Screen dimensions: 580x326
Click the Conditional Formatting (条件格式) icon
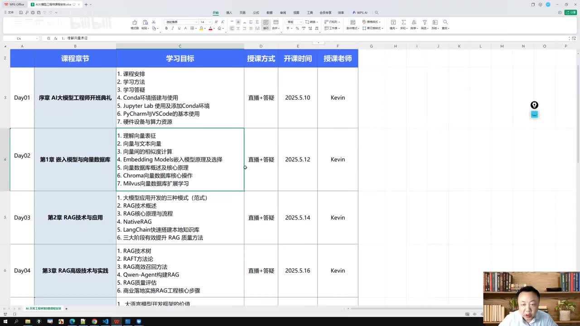(353, 22)
